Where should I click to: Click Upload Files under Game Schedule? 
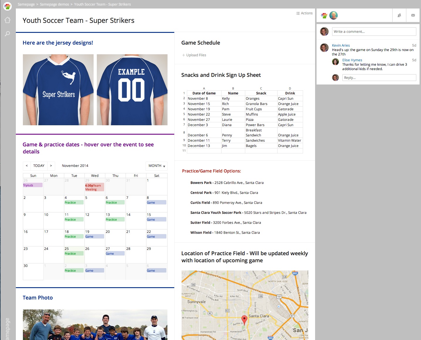pos(194,55)
